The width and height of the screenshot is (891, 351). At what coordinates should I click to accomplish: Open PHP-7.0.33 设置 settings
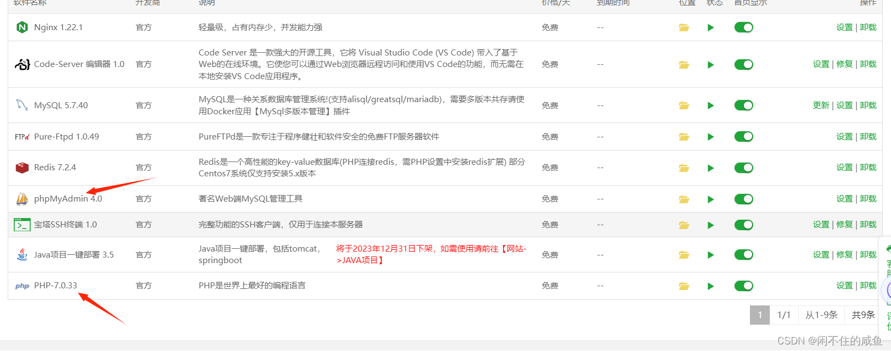coord(844,286)
